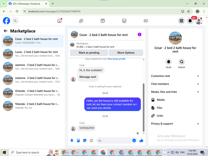The width and height of the screenshot is (208, 156).
Task: Open the browser tab search dropdown arrow
Action: (4, 4)
